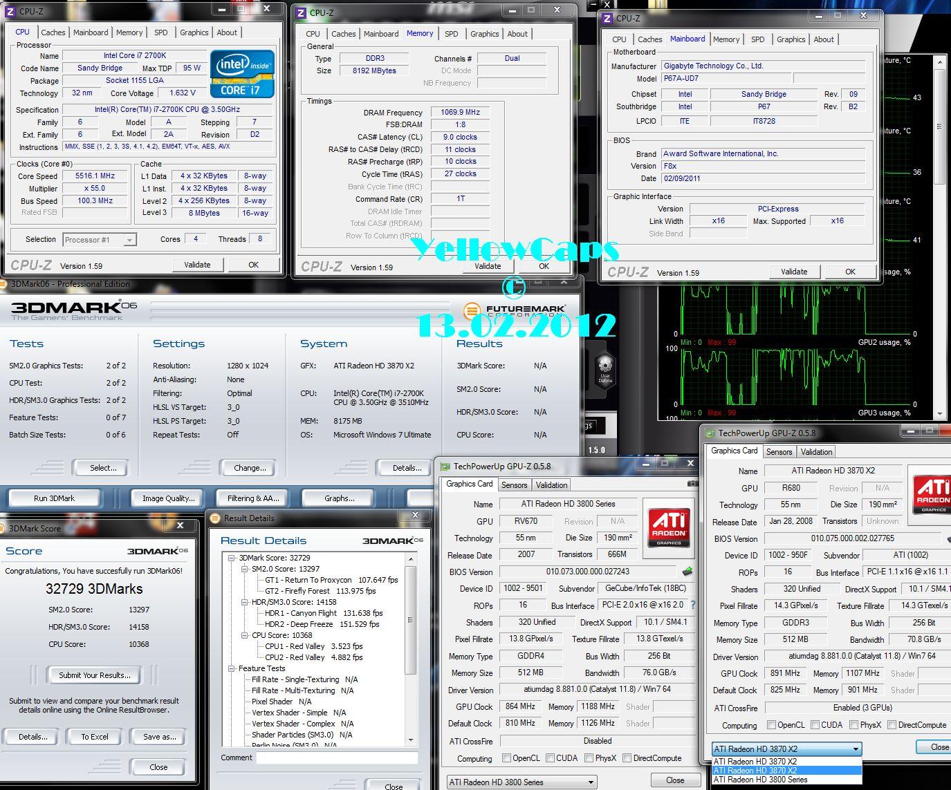Image resolution: width=951 pixels, height=790 pixels.
Task: Toggle OpenCL checkbox in left GPU-Z
Action: pyautogui.click(x=506, y=758)
